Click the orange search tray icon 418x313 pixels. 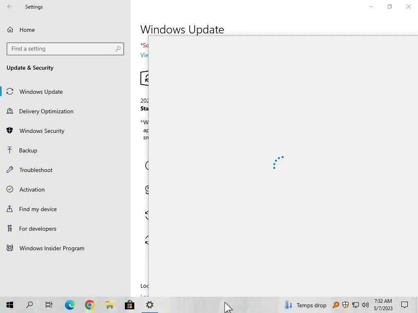[336, 305]
